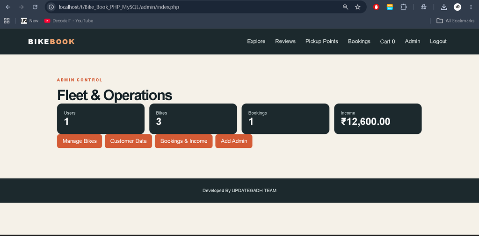
Task: Open the All Bookmarks folder
Action: tap(456, 21)
